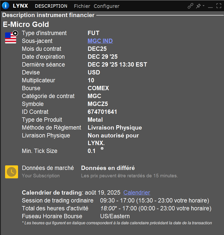
Task: Click the US/Eastern timezone value
Action: coord(115,216)
